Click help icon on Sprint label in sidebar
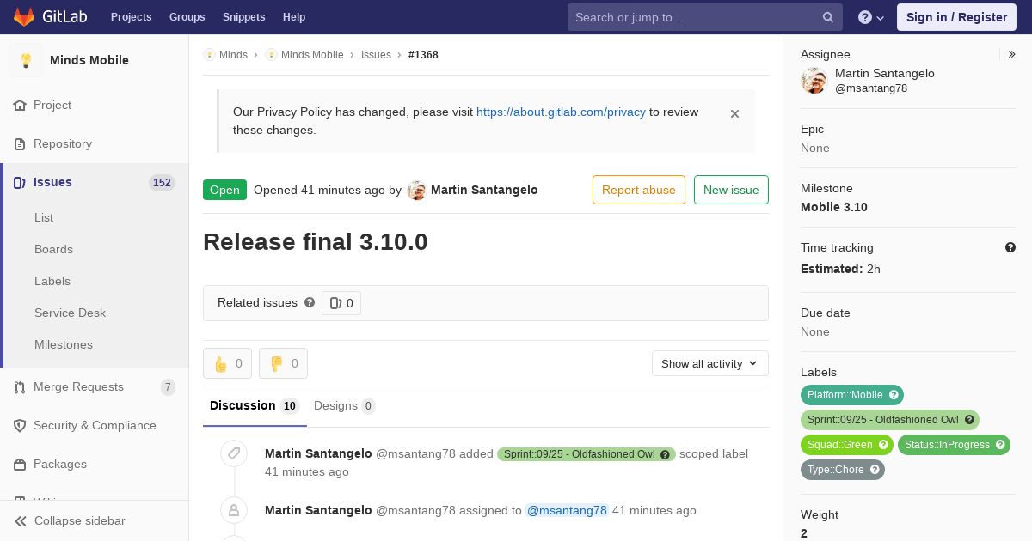The image size is (1032, 541). point(969,420)
